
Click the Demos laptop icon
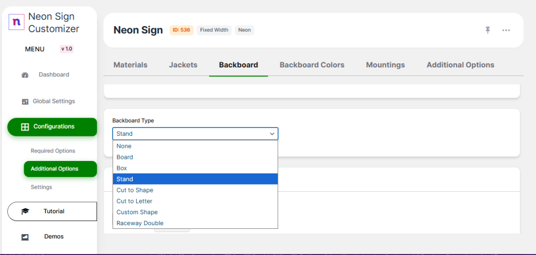tap(25, 237)
